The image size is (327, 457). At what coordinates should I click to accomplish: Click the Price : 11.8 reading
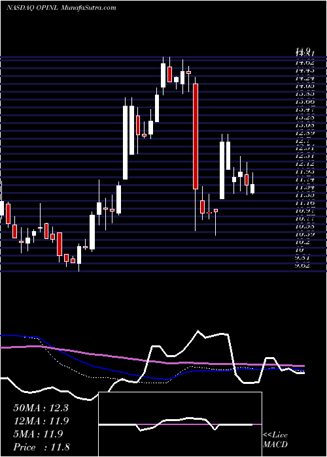41,447
